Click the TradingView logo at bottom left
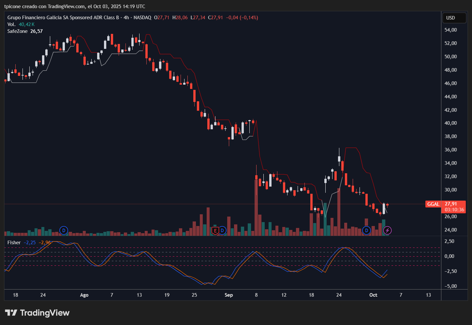The image size is (472, 325). 37,313
